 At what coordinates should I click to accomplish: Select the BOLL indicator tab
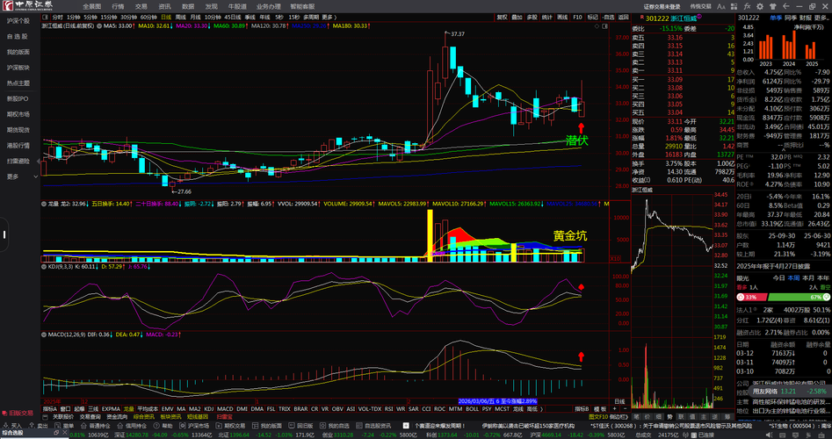(x=472, y=409)
